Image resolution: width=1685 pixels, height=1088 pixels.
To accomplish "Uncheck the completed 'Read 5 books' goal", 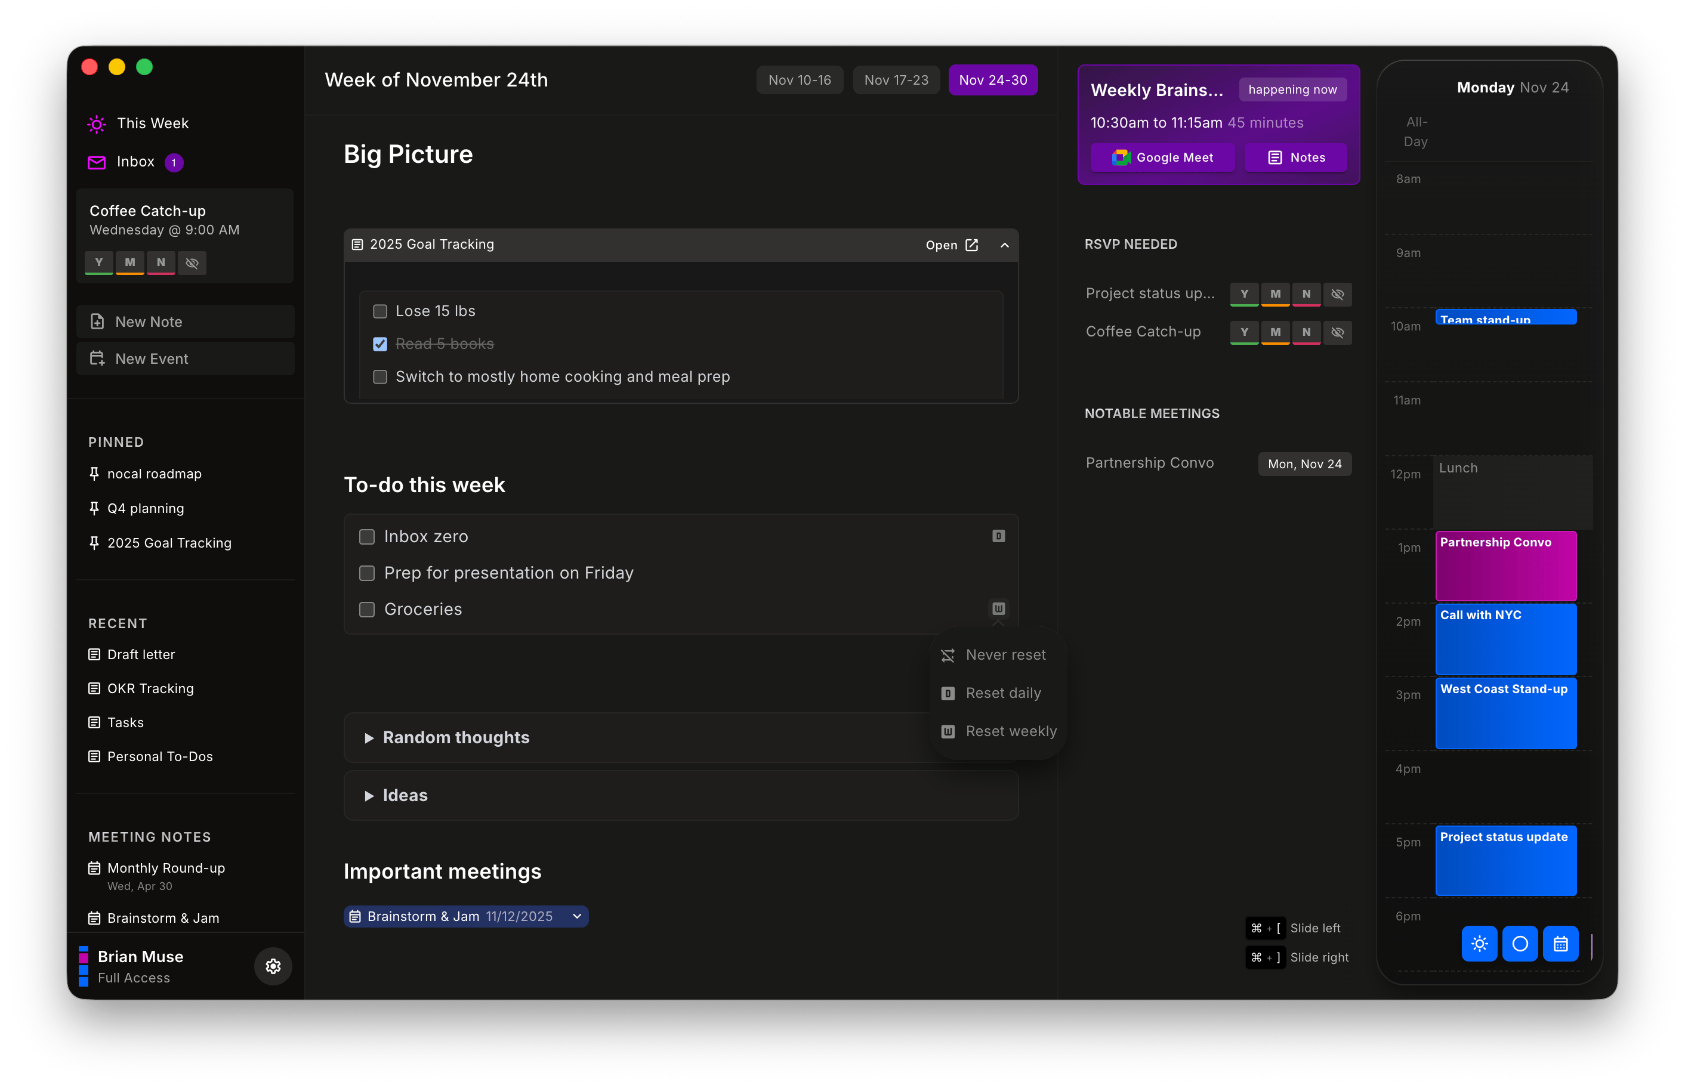I will tap(380, 344).
